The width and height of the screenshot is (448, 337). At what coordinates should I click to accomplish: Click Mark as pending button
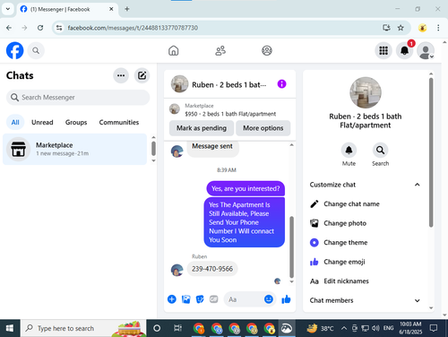pyautogui.click(x=202, y=128)
